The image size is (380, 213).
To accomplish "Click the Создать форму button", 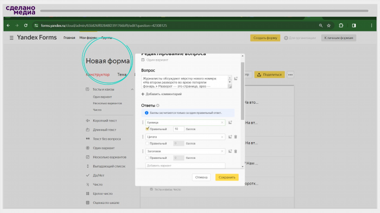I will [265, 38].
